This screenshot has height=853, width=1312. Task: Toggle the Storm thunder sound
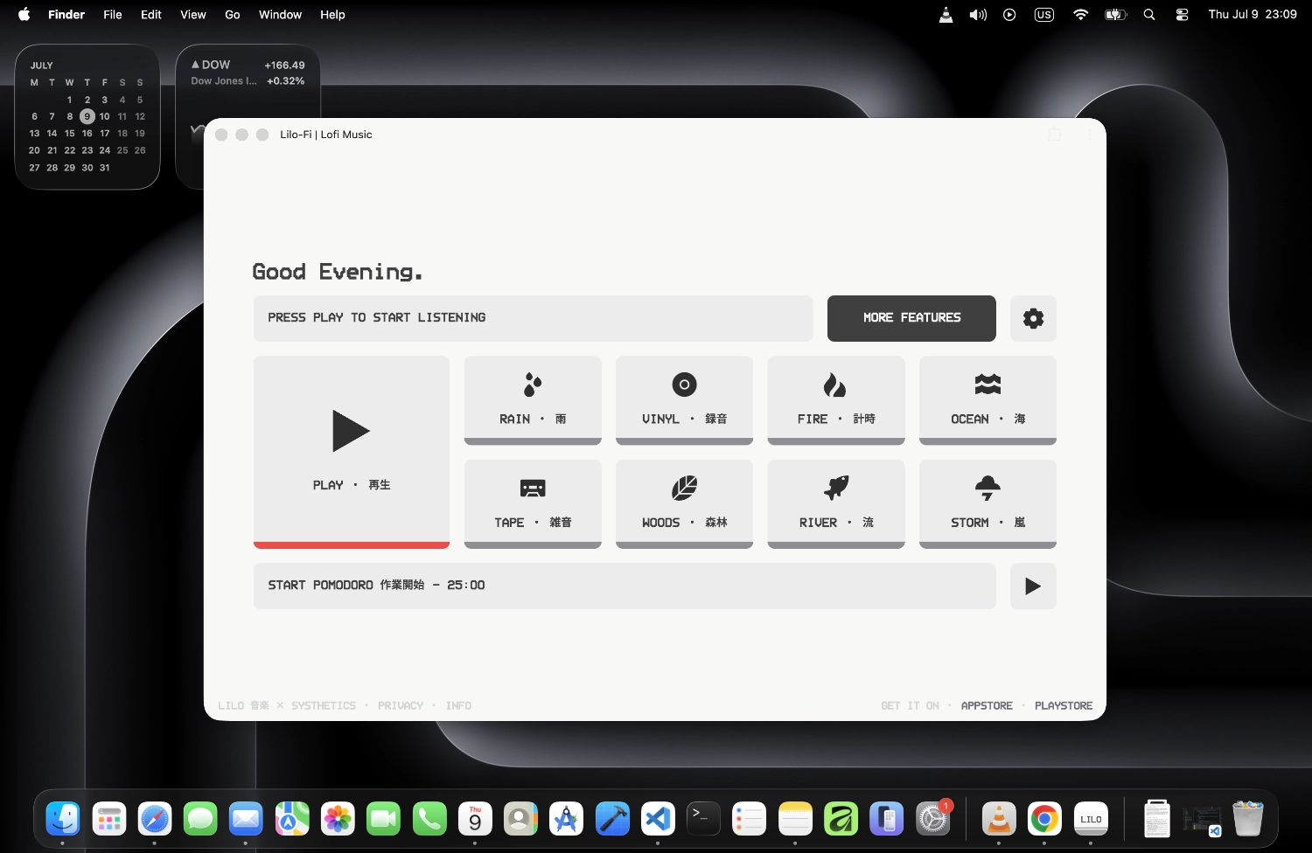tap(987, 504)
